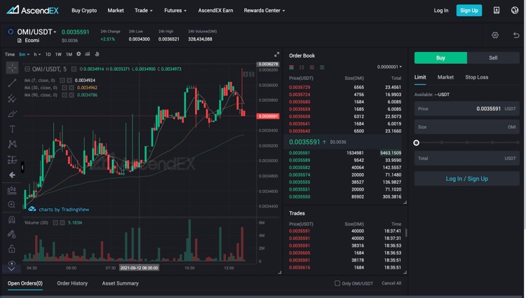This screenshot has width=526, height=298.
Task: Select the trend line drawing tool
Action: [12, 83]
